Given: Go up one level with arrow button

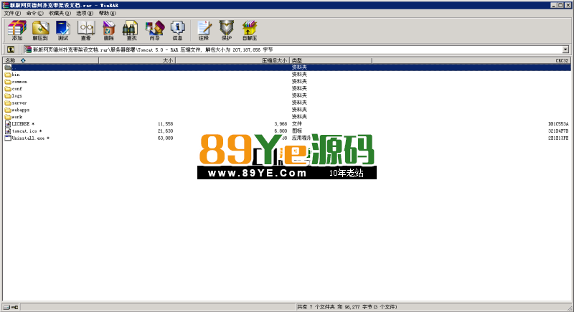Looking at the screenshot, I should (11, 49).
